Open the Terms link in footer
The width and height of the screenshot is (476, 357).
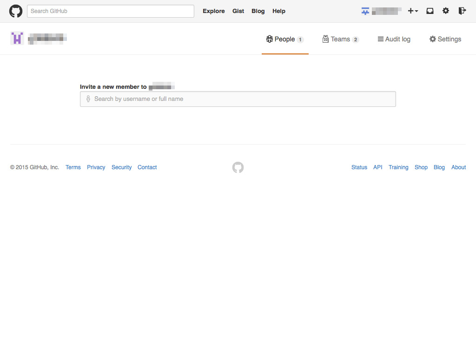[73, 167]
